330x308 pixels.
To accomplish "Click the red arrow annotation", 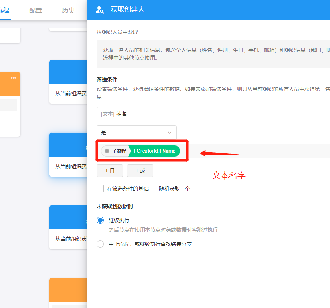I will click(219, 153).
